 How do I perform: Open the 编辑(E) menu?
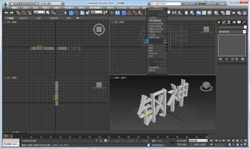15,7
